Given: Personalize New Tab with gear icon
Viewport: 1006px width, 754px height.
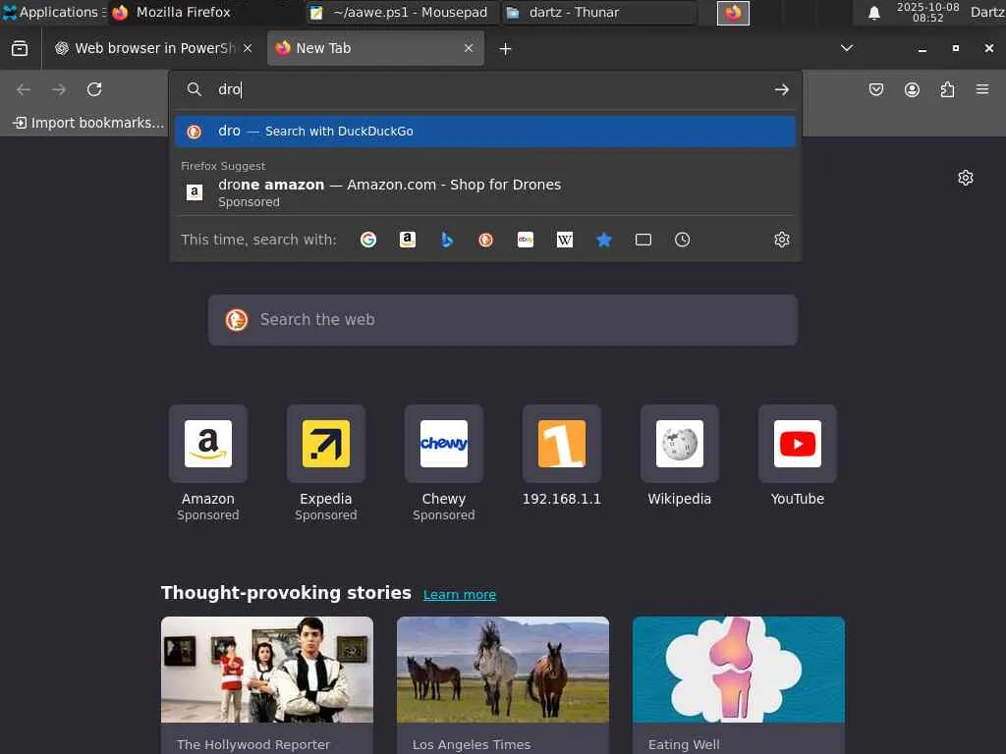Looking at the screenshot, I should pyautogui.click(x=966, y=178).
